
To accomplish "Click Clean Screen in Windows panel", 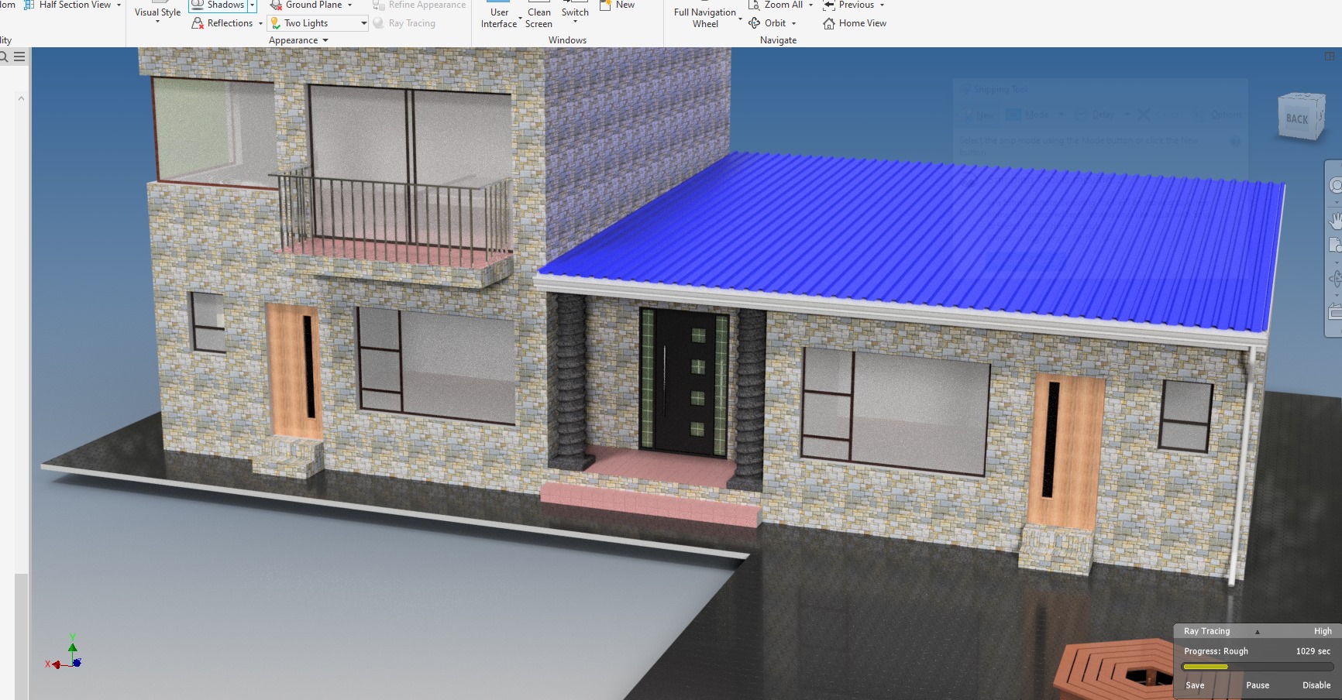I will pos(539,17).
